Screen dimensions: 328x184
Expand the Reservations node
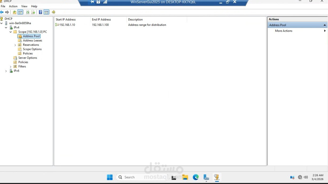tap(15, 45)
